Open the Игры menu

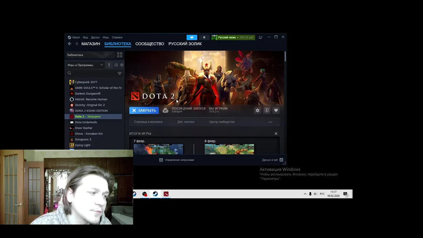click(106, 37)
